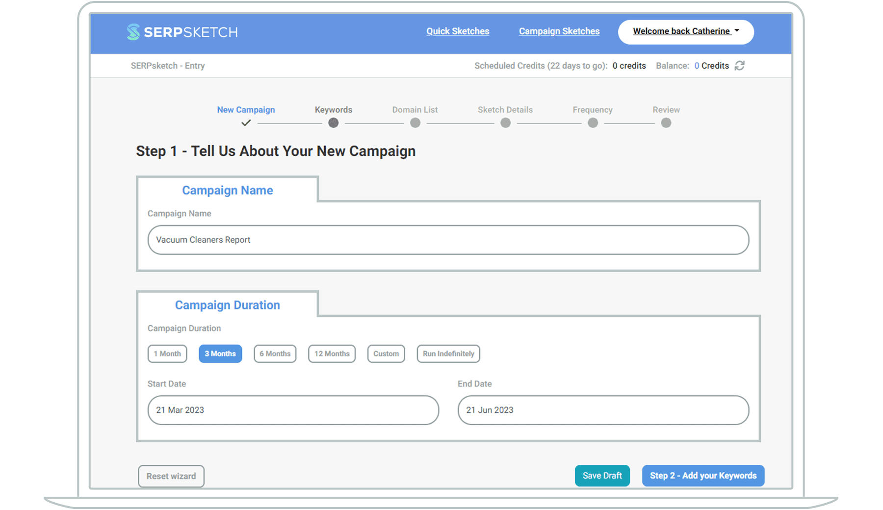
Task: Open the Quick Sketches link
Action: click(458, 31)
